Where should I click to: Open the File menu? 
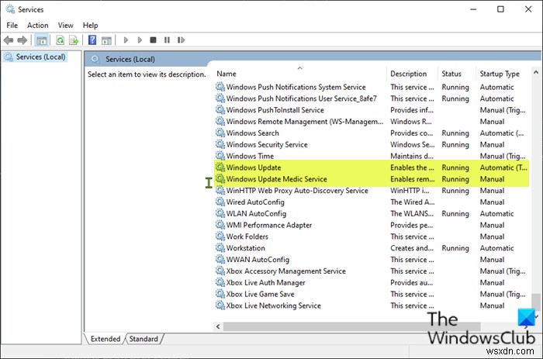12,26
